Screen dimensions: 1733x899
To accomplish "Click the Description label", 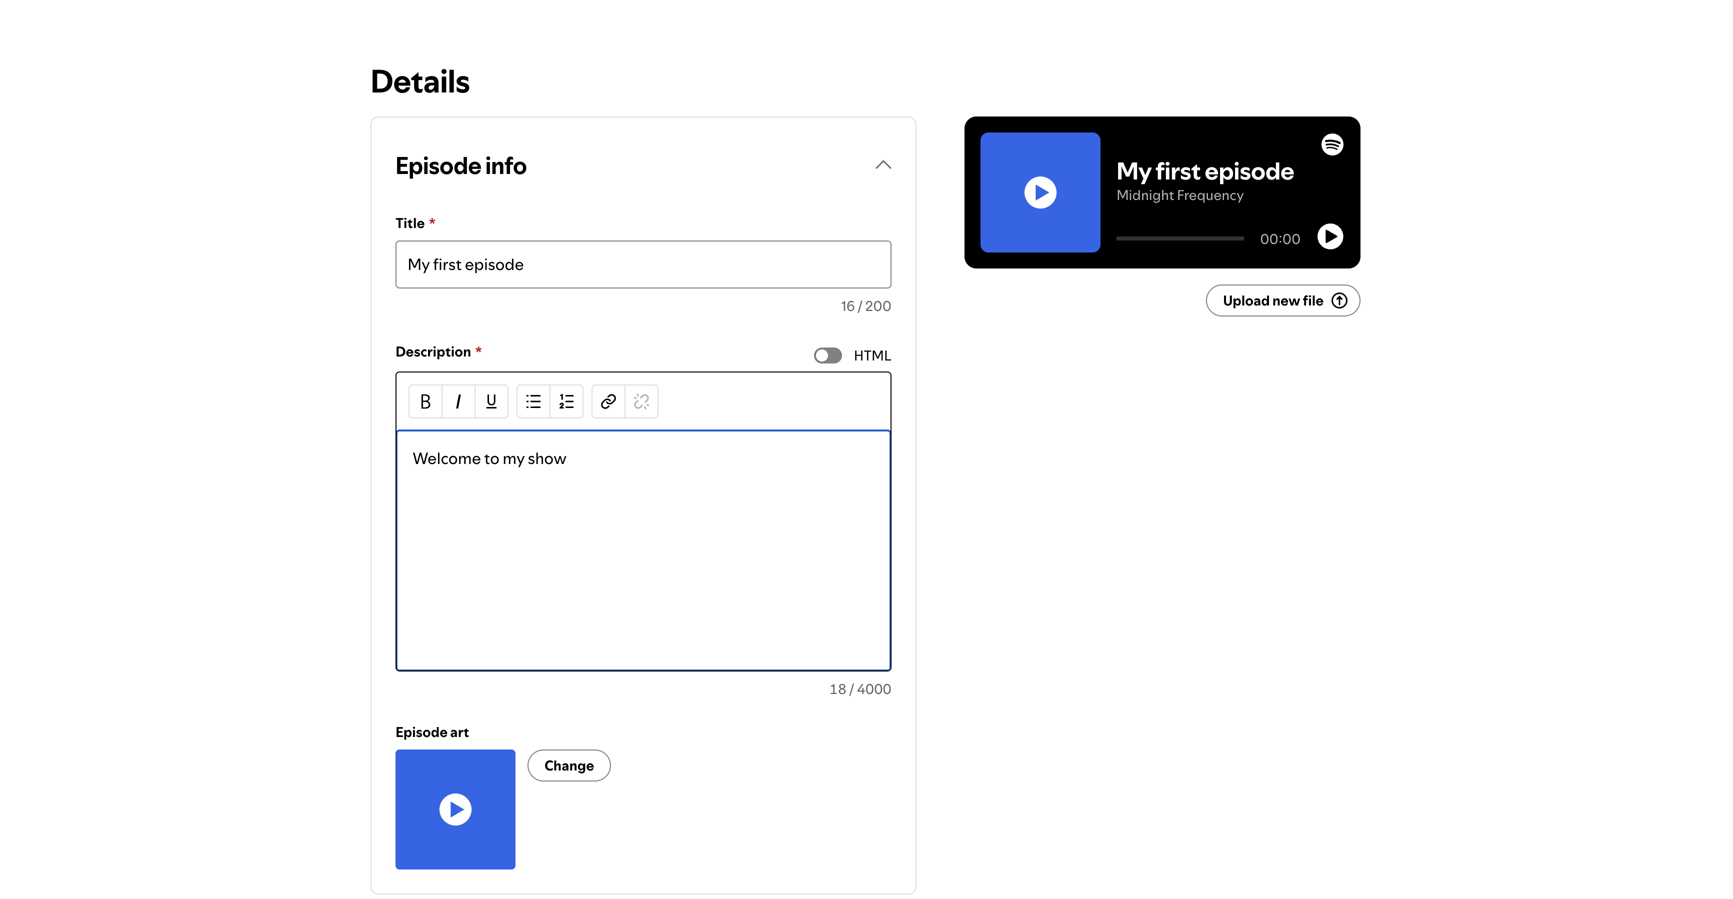I will (432, 352).
